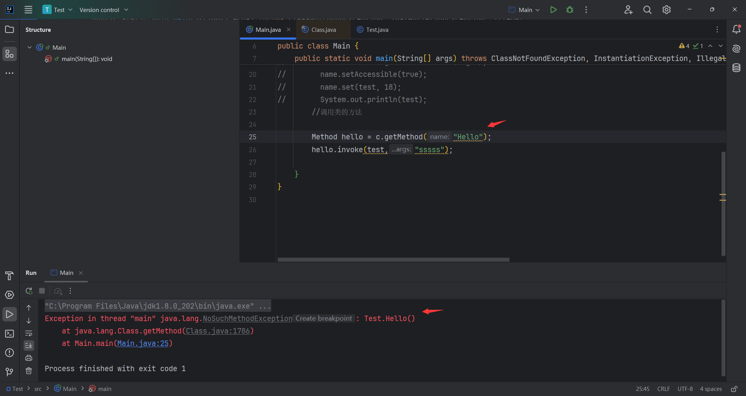Run Main with the green play icon
This screenshot has width=746, height=396.
pyautogui.click(x=553, y=10)
